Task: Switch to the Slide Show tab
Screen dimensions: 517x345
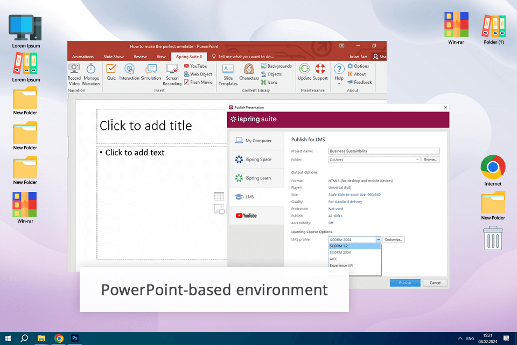Action: [x=114, y=57]
